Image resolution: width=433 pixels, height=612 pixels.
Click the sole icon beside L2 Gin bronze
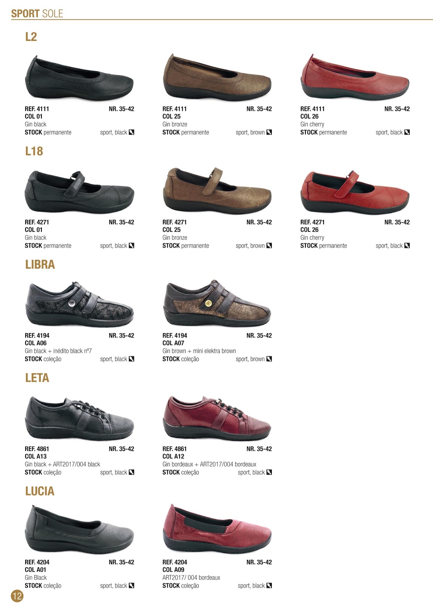(269, 132)
